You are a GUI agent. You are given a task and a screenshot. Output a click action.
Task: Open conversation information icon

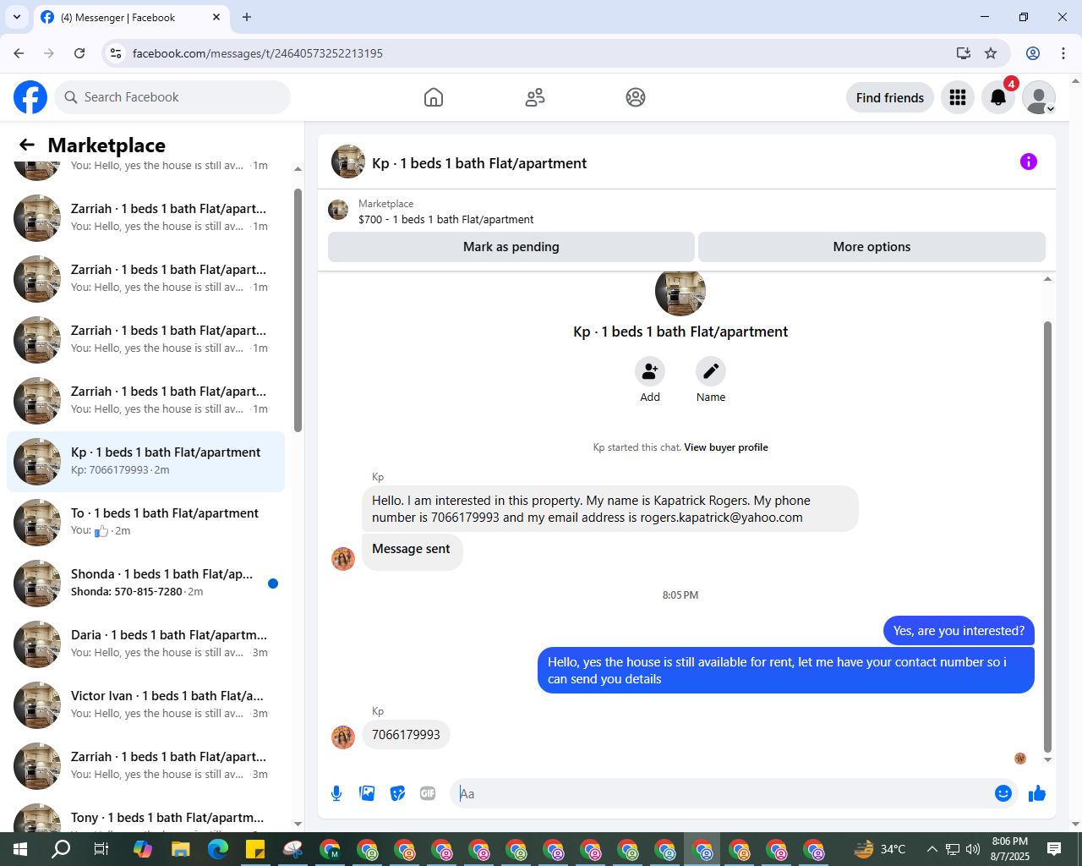[1029, 162]
